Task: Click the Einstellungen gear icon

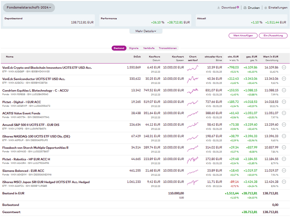Action: click(x=265, y=8)
